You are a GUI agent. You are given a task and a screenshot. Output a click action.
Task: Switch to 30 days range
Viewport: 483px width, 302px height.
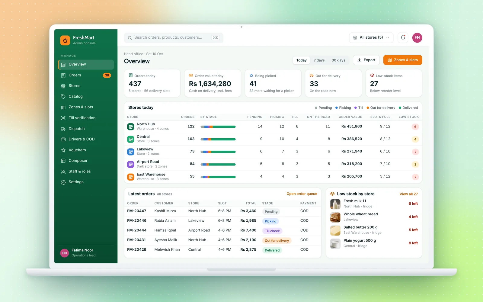(338, 60)
